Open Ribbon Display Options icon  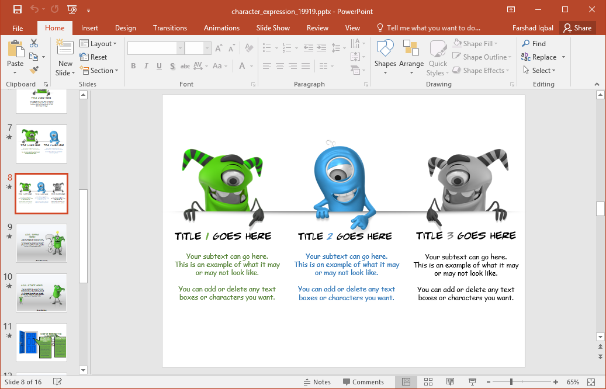pyautogui.click(x=511, y=9)
